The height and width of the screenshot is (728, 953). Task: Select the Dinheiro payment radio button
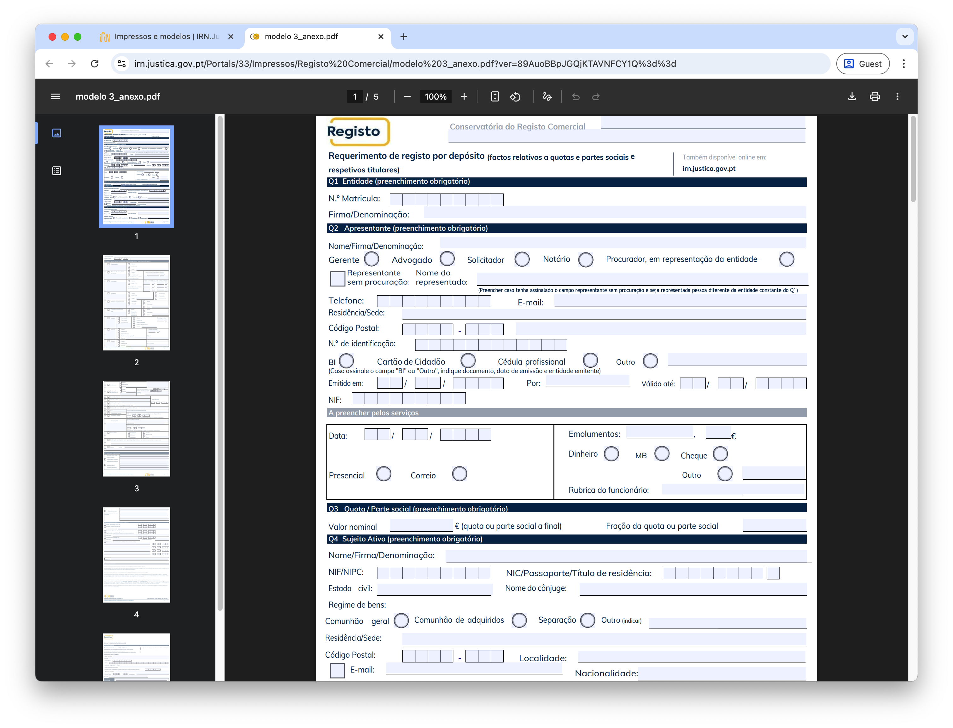611,454
